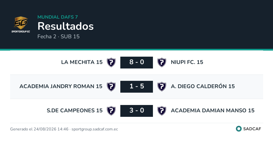Open LA MECHITA 15 team name
Screen dimensions: 273x142
[82, 62]
